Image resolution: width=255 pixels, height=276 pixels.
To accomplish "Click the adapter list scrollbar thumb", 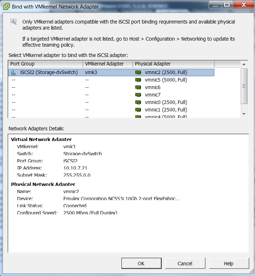I will click(x=244, y=86).
